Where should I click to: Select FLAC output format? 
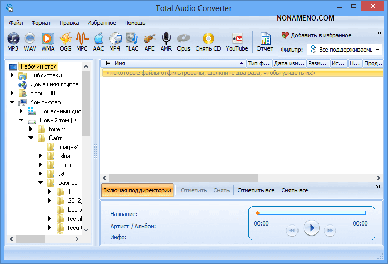click(x=132, y=42)
